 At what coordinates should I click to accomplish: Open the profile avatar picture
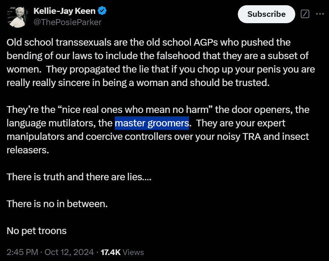tap(17, 16)
